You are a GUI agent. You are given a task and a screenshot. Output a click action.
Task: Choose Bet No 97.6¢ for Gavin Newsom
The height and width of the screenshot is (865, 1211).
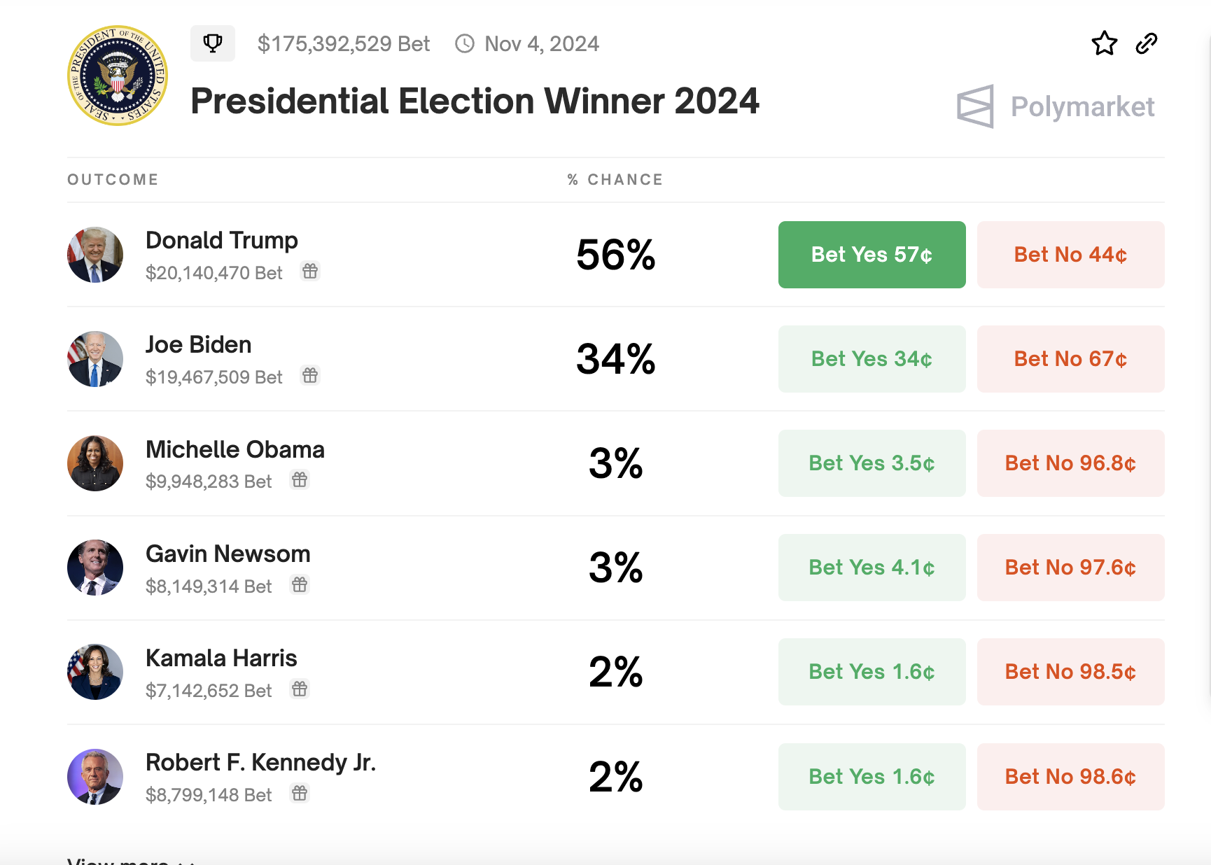point(1070,568)
